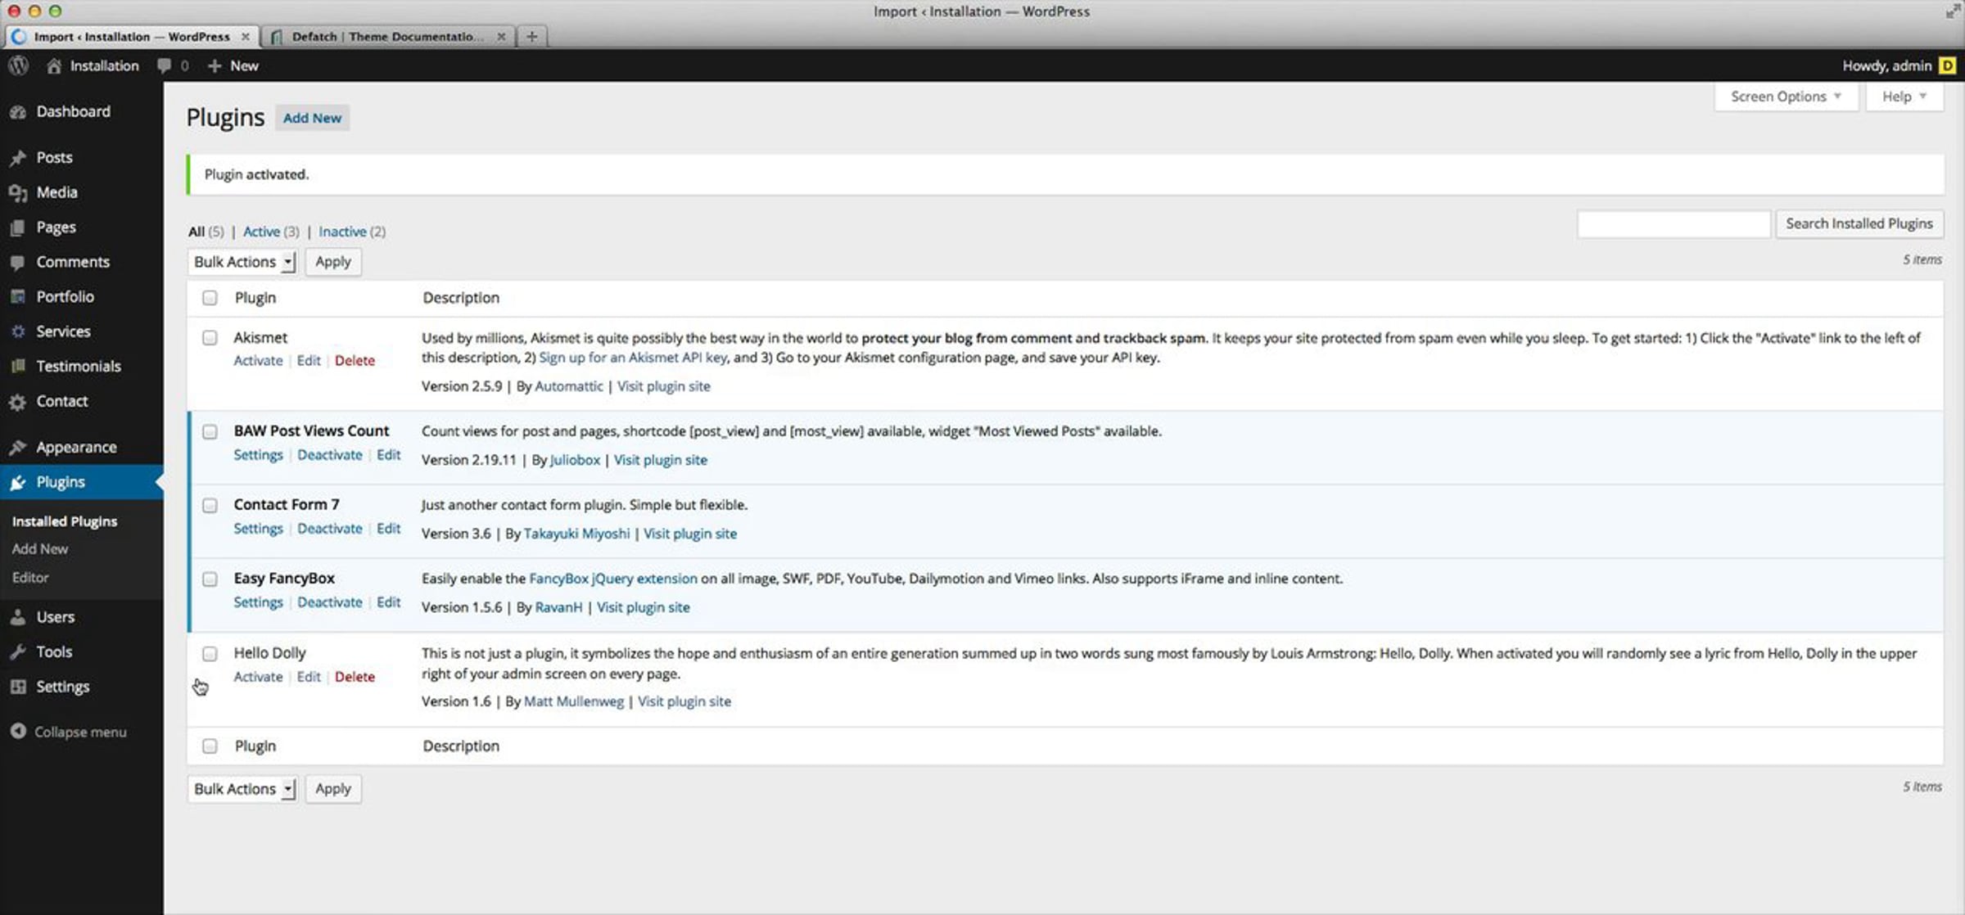Delete the Akismet plugin

[x=355, y=360]
